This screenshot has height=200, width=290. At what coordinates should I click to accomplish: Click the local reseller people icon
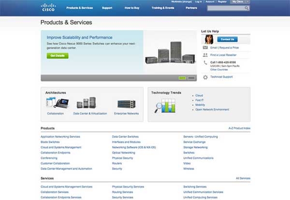[x=205, y=55]
